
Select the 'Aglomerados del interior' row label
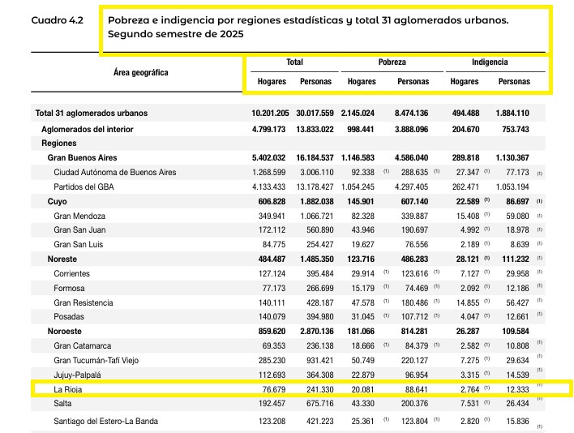pos(87,129)
